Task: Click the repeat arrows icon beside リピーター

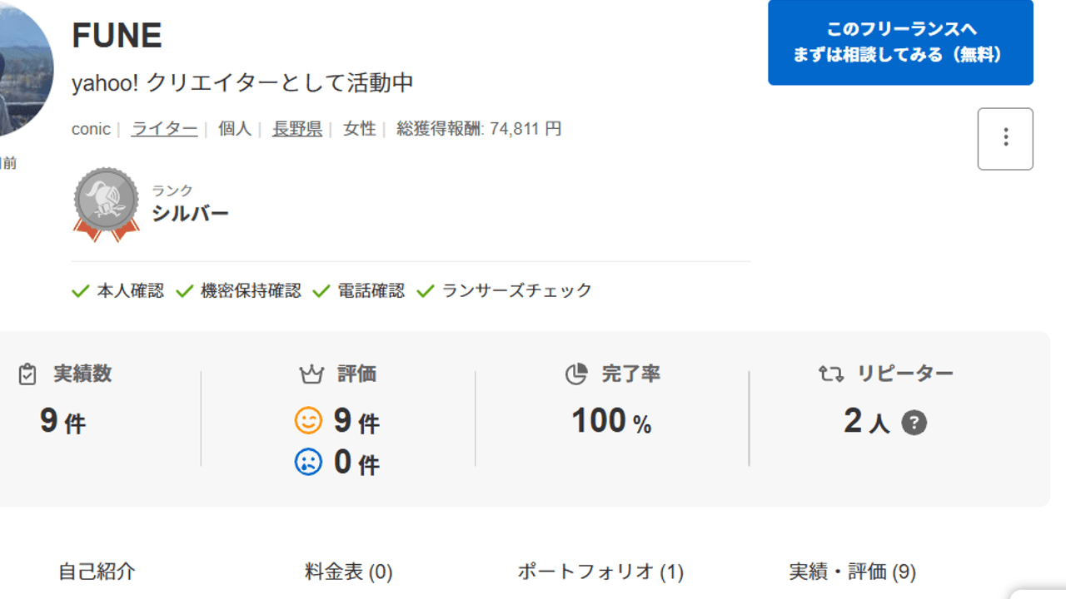Action: [x=830, y=374]
